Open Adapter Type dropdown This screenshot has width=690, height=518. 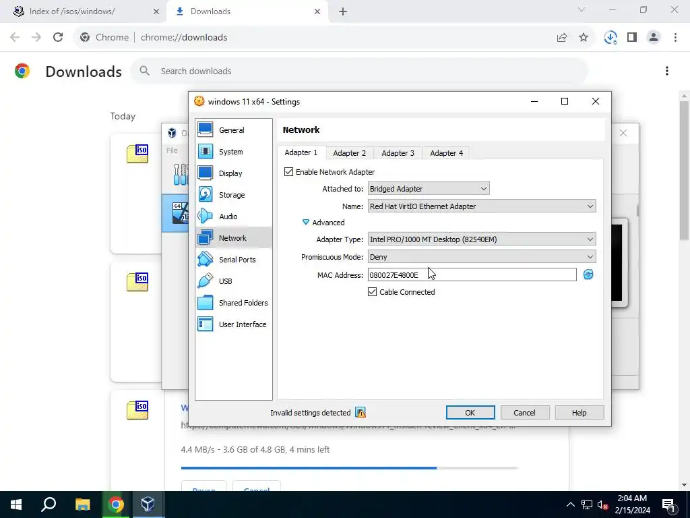pos(482,239)
